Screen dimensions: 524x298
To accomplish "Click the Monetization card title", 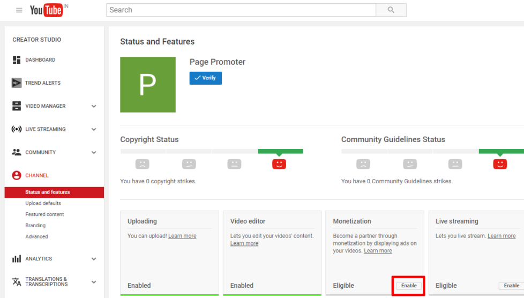I will (x=352, y=221).
